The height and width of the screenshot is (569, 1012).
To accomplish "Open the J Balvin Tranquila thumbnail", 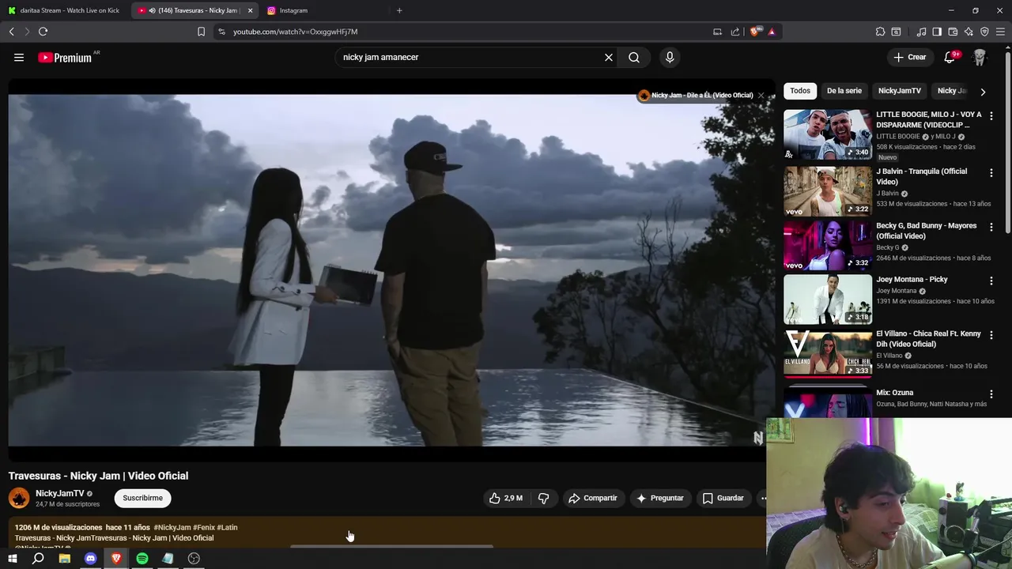I will (828, 191).
